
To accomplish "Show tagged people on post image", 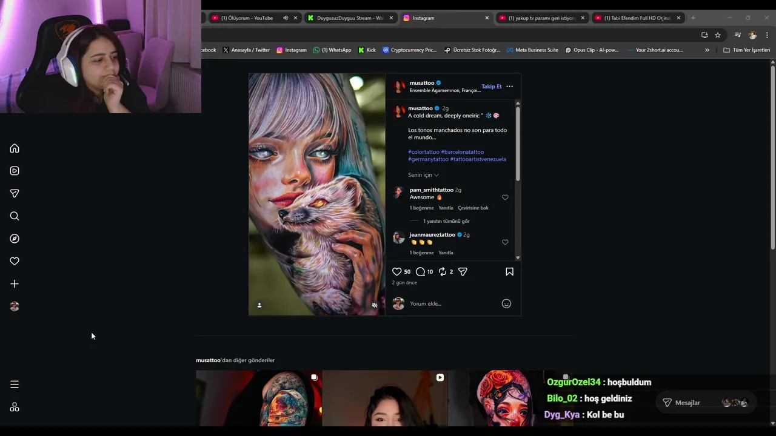I will pos(259,305).
